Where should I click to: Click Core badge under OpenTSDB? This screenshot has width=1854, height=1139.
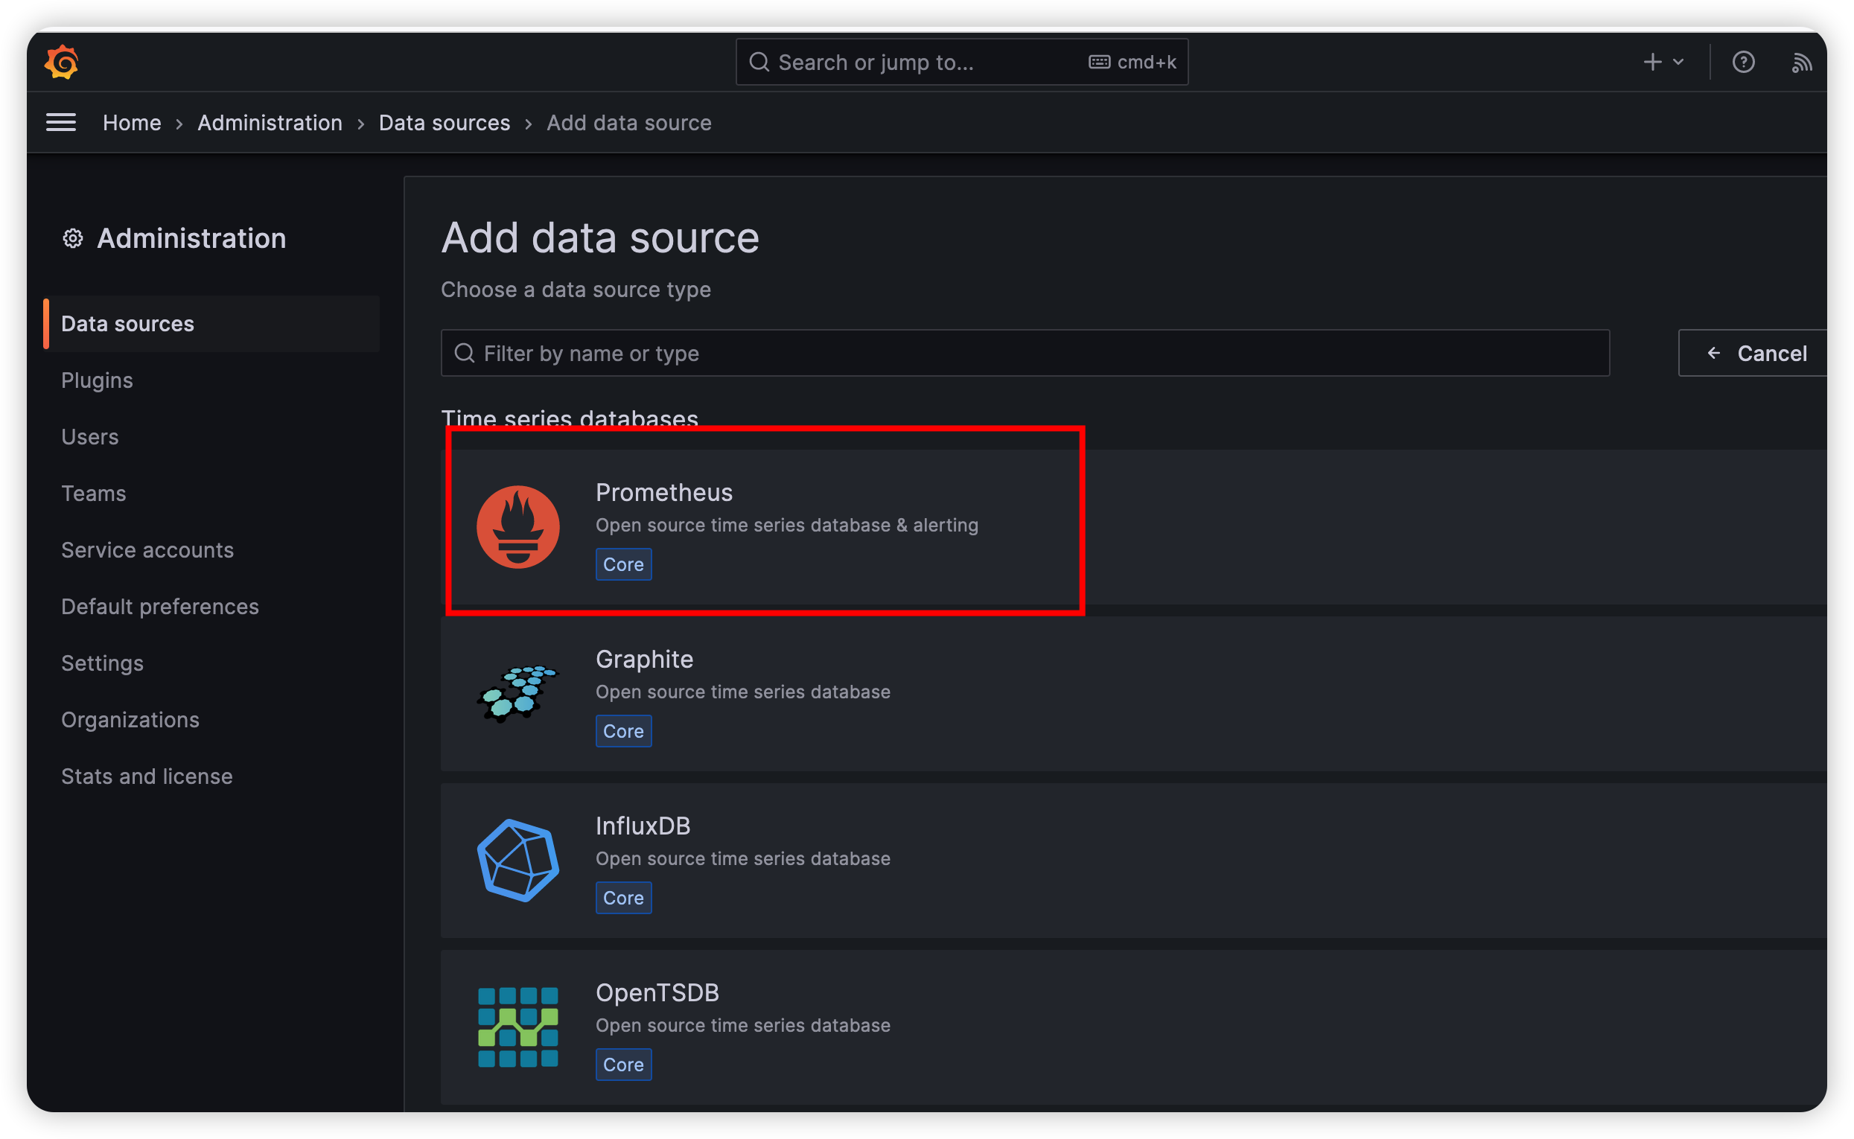click(x=623, y=1064)
